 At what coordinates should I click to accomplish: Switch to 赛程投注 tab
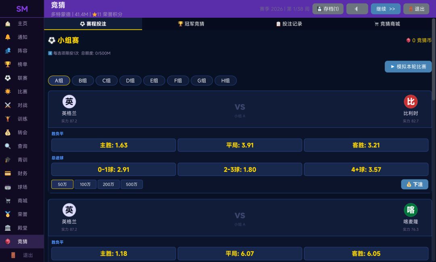point(93,24)
